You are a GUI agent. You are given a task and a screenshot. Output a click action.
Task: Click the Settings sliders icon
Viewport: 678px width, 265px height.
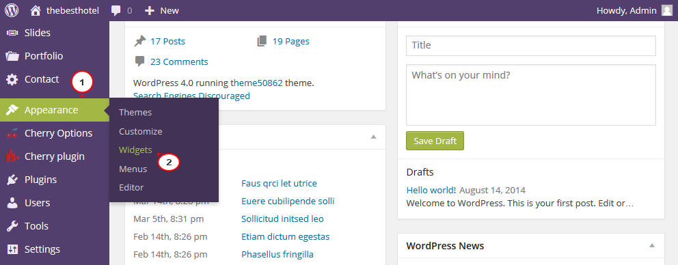tap(12, 249)
